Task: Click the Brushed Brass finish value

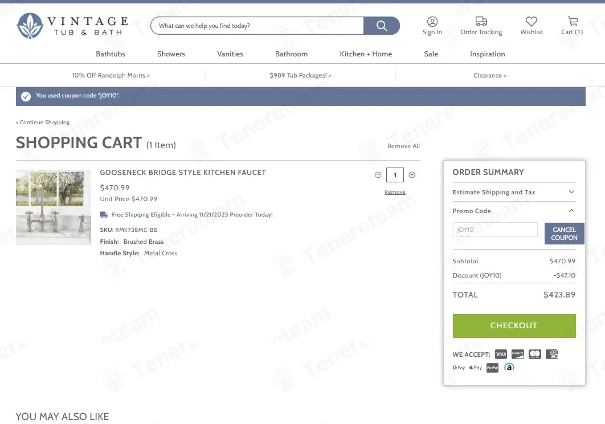Action: [144, 242]
